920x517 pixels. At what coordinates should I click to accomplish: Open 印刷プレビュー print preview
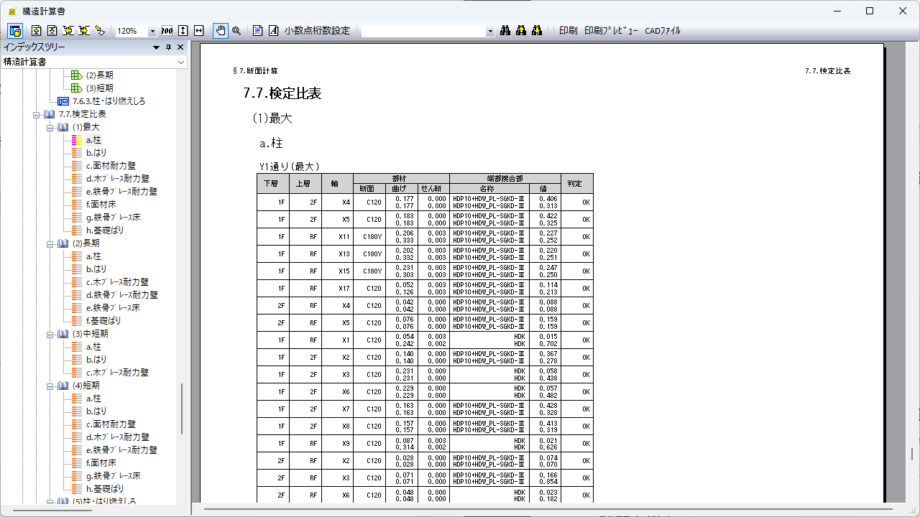[x=611, y=31]
